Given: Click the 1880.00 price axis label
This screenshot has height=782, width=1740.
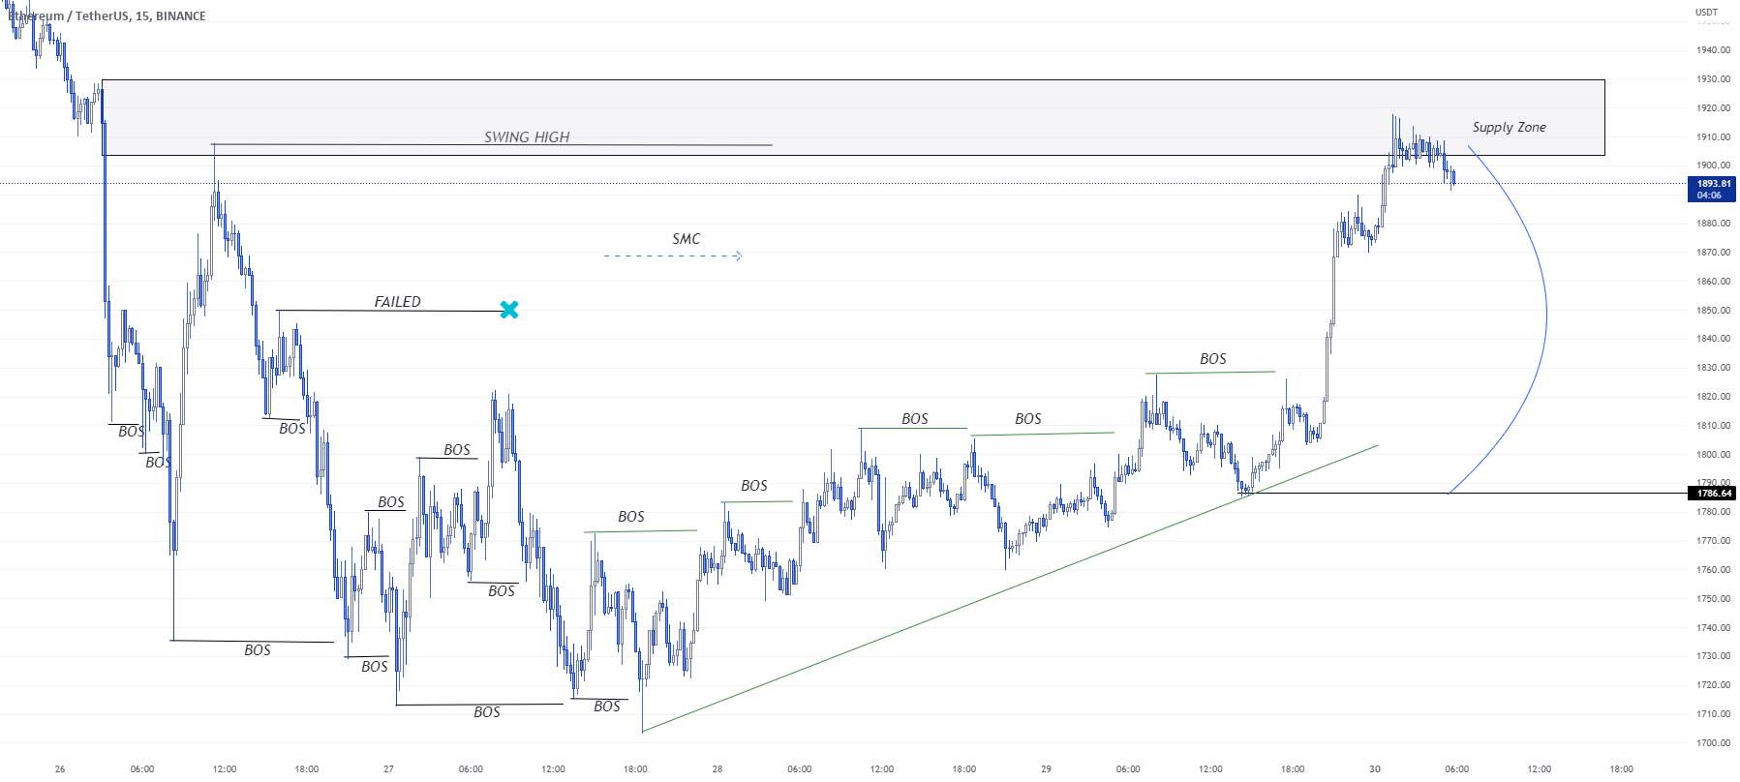Looking at the screenshot, I should 1713,224.
